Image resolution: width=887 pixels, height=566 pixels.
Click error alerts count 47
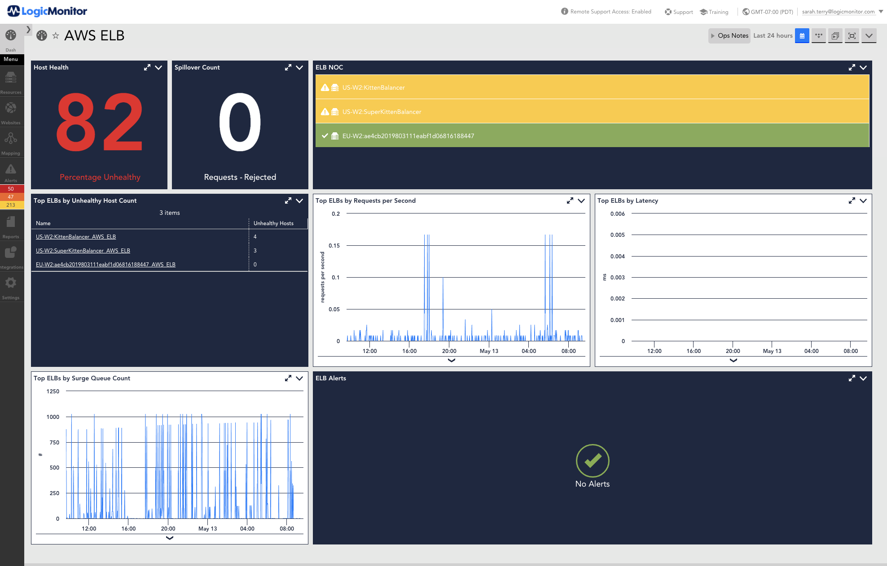[11, 197]
